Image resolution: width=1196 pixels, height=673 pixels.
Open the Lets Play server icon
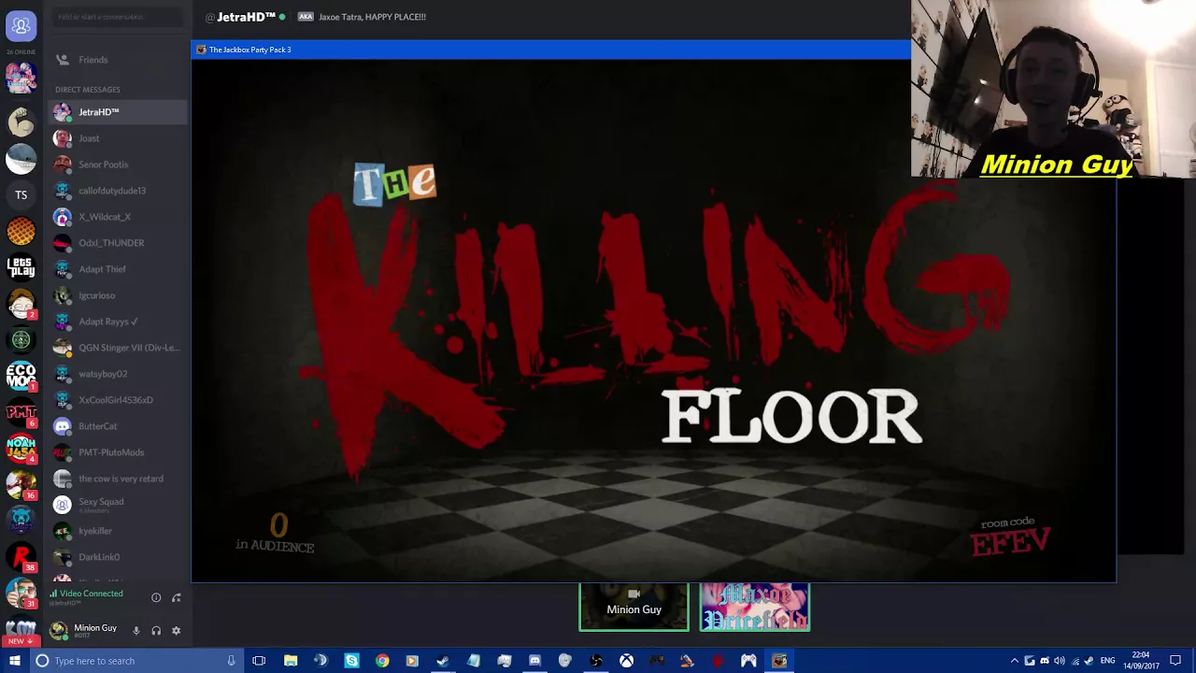(x=21, y=268)
